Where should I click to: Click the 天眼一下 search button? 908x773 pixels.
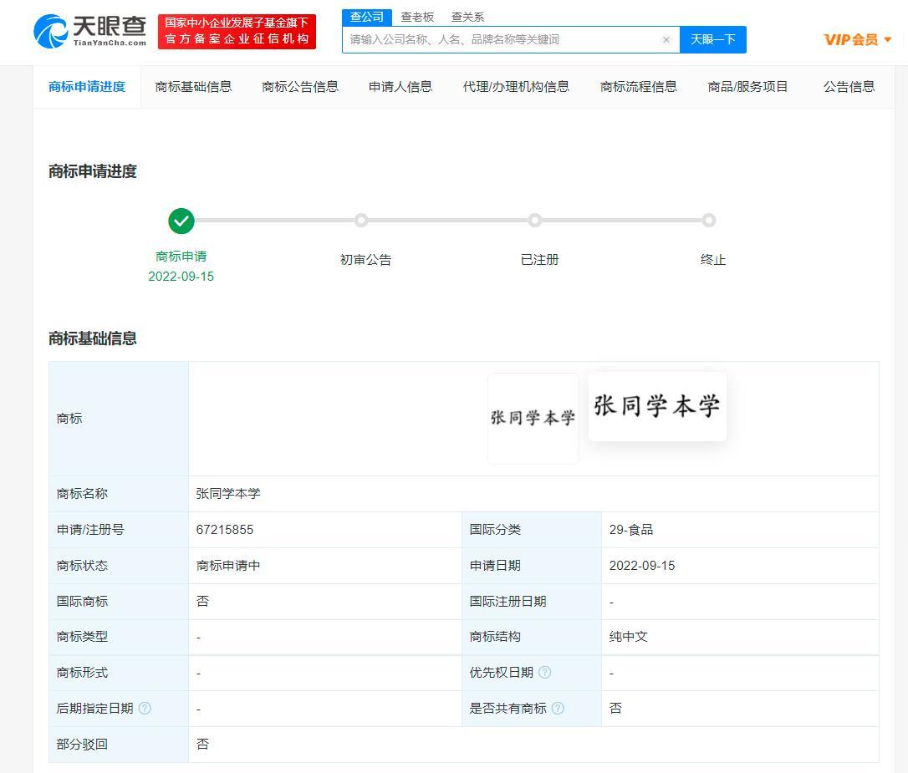click(x=713, y=39)
